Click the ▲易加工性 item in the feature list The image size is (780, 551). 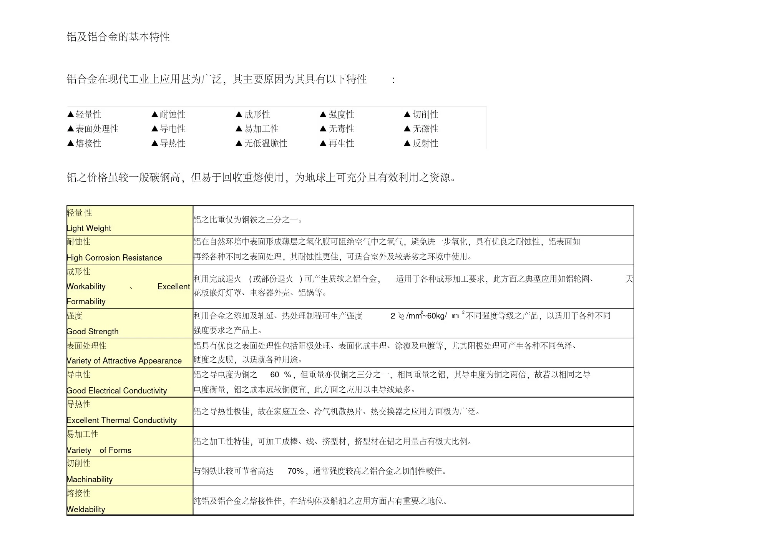257,129
